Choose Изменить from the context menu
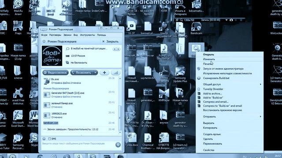Image resolution: width=282 pixels, height=158 pixels. tap(230, 59)
